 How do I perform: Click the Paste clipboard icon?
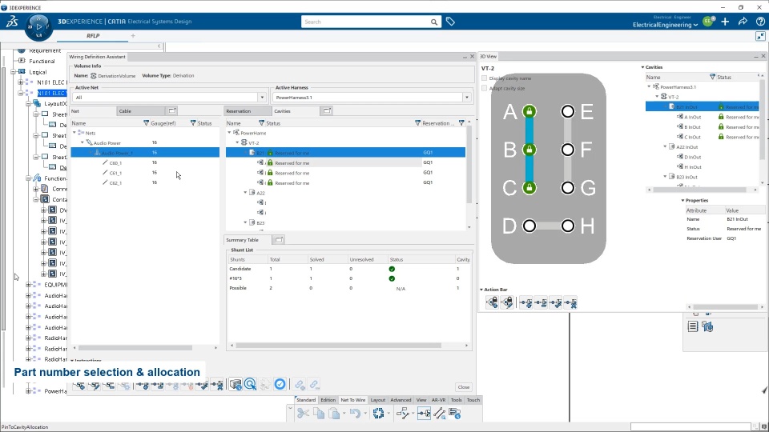tap(334, 414)
